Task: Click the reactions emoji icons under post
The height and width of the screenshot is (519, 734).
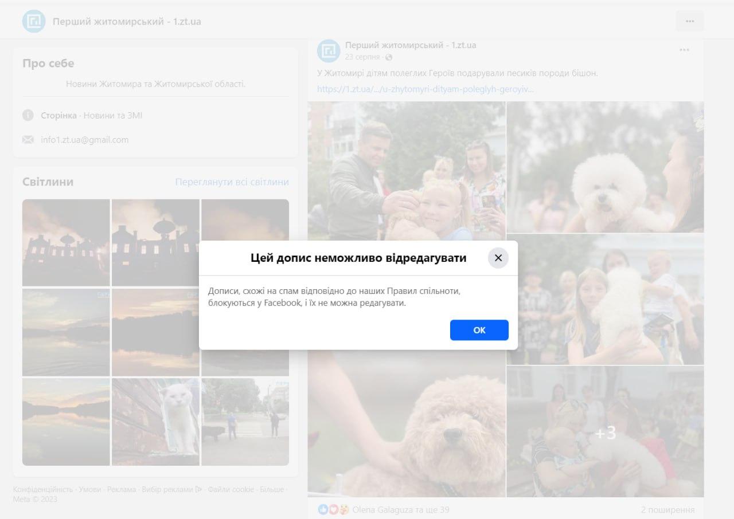Action: click(x=333, y=509)
